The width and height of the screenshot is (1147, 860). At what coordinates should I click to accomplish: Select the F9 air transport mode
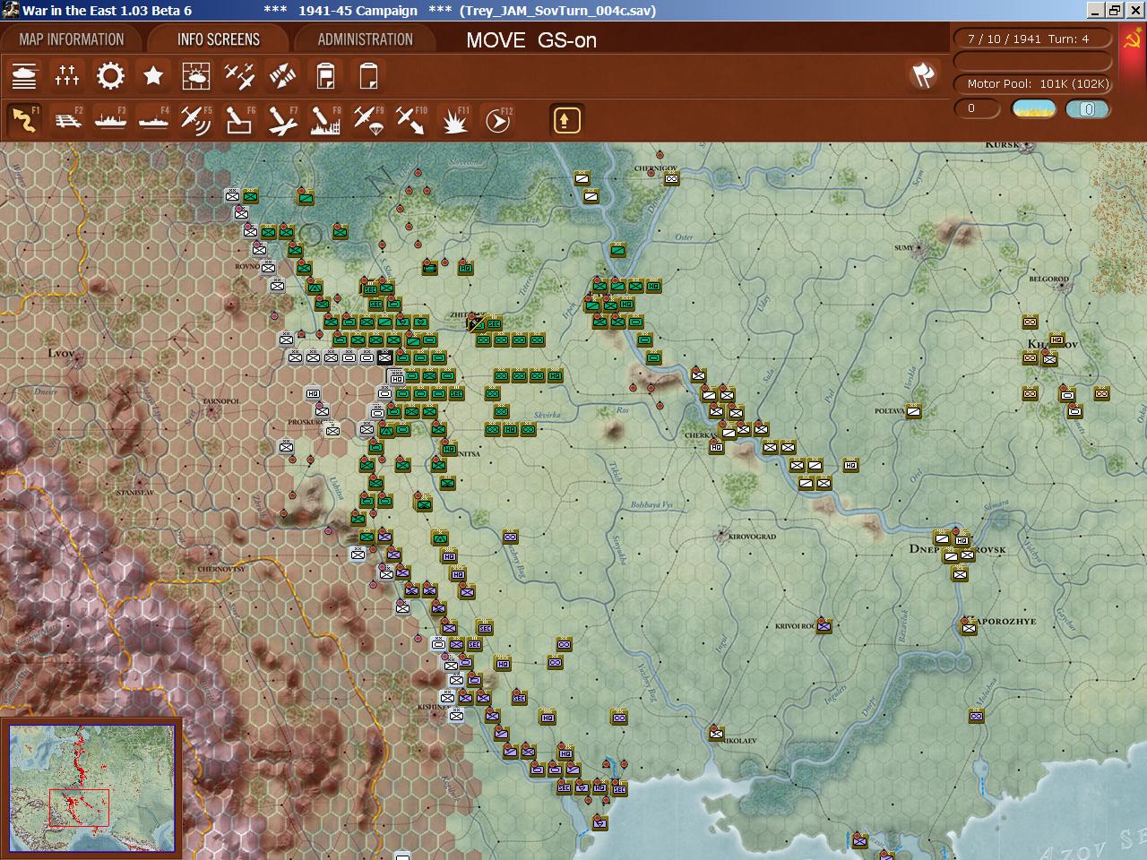[368, 120]
